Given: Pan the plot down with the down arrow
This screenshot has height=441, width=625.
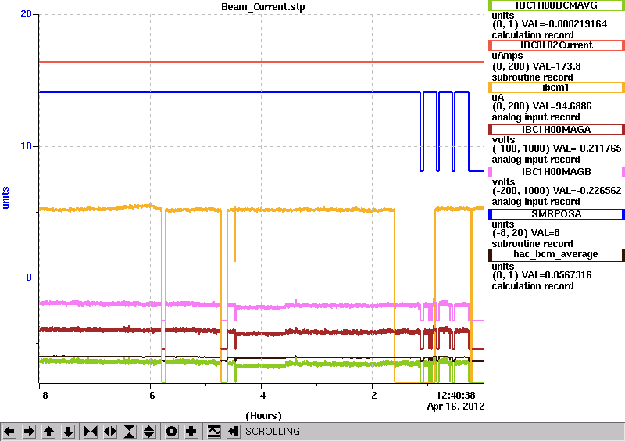Looking at the screenshot, I should pos(69,432).
